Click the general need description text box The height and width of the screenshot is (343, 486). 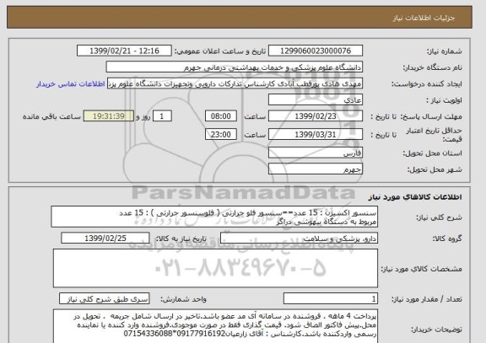(x=214, y=217)
